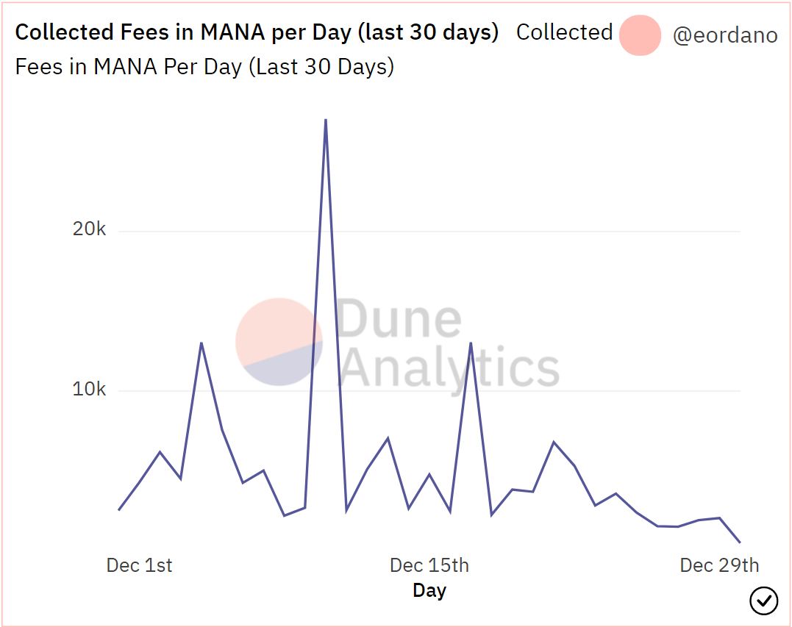Screen dimensions: 792x627
Task: Click the 10k y-axis label
Action: [89, 390]
